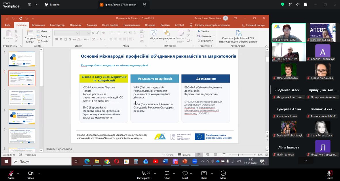The height and width of the screenshot is (181, 340).
Task: Open the Показ слайдів tab
Action: [110, 25]
